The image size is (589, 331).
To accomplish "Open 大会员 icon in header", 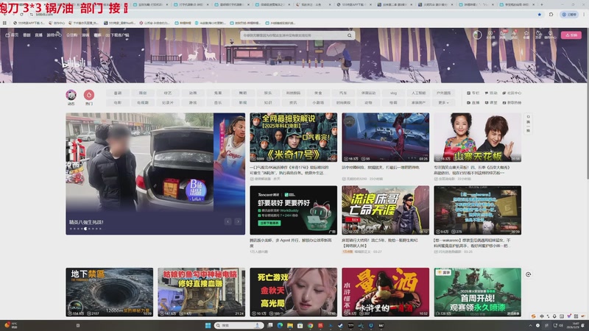I will [x=490, y=35].
